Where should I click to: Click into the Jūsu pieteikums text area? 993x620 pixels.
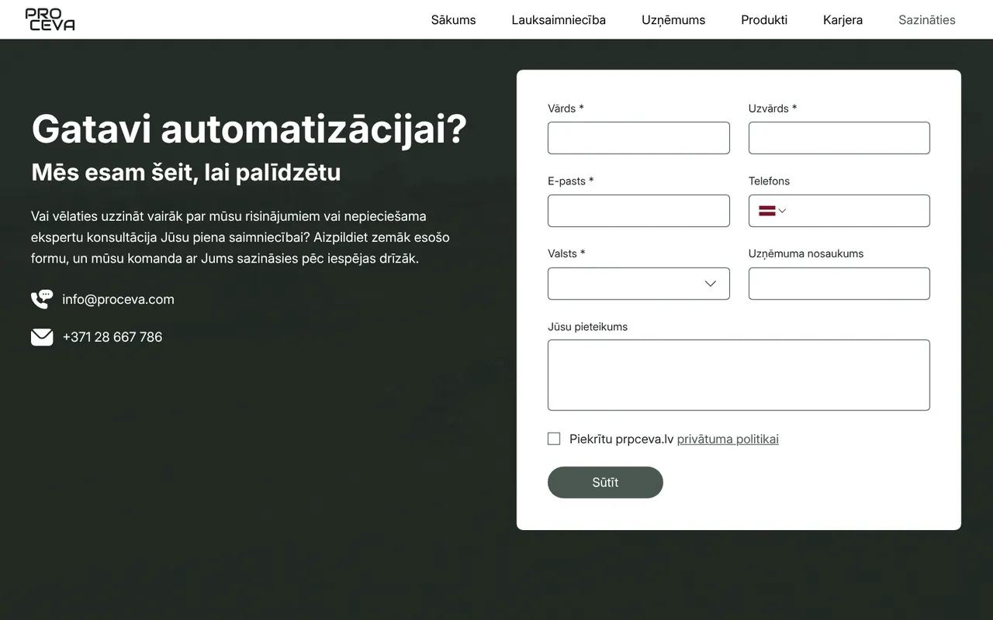739,375
